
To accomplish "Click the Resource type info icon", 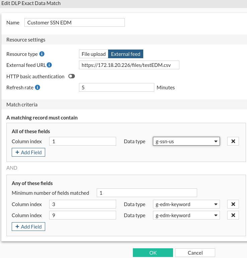I will pyautogui.click(x=42, y=54).
